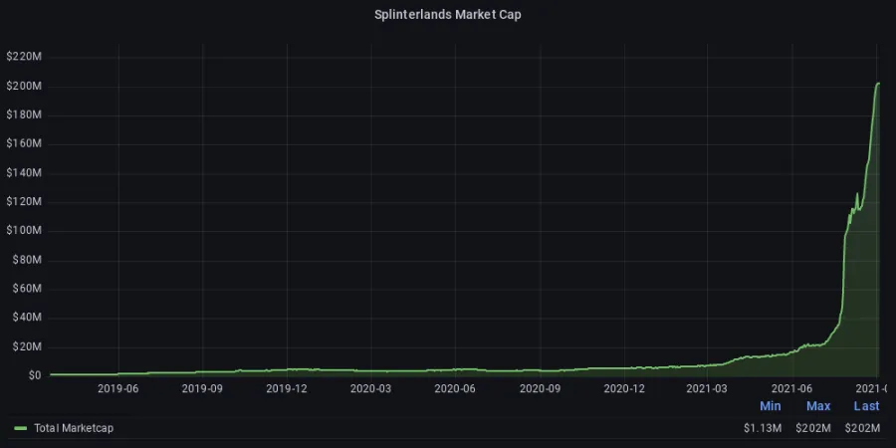Screen dimensions: 896x448
Task: Click the $220M y-axis label
Action: 24,57
